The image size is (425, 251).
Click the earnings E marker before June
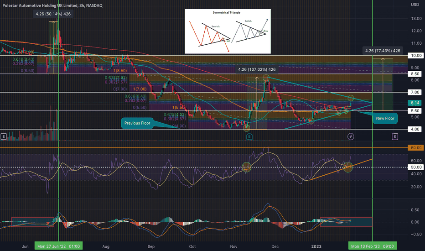[x=3, y=136]
